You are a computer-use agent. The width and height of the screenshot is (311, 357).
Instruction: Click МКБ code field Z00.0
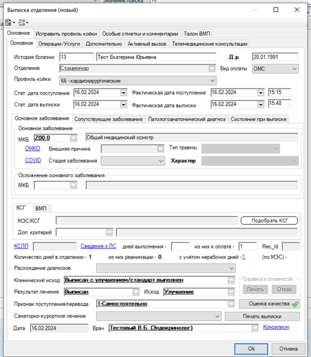coord(52,138)
